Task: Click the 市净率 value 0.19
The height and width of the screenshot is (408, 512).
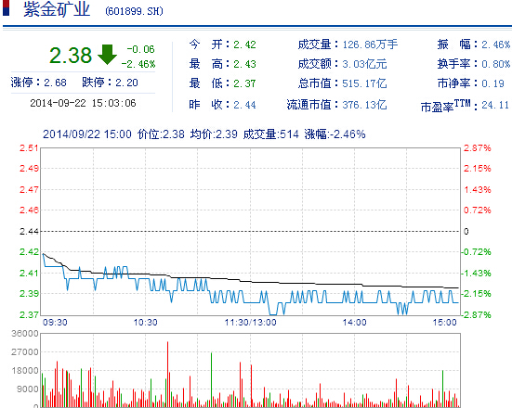Action: coord(492,83)
